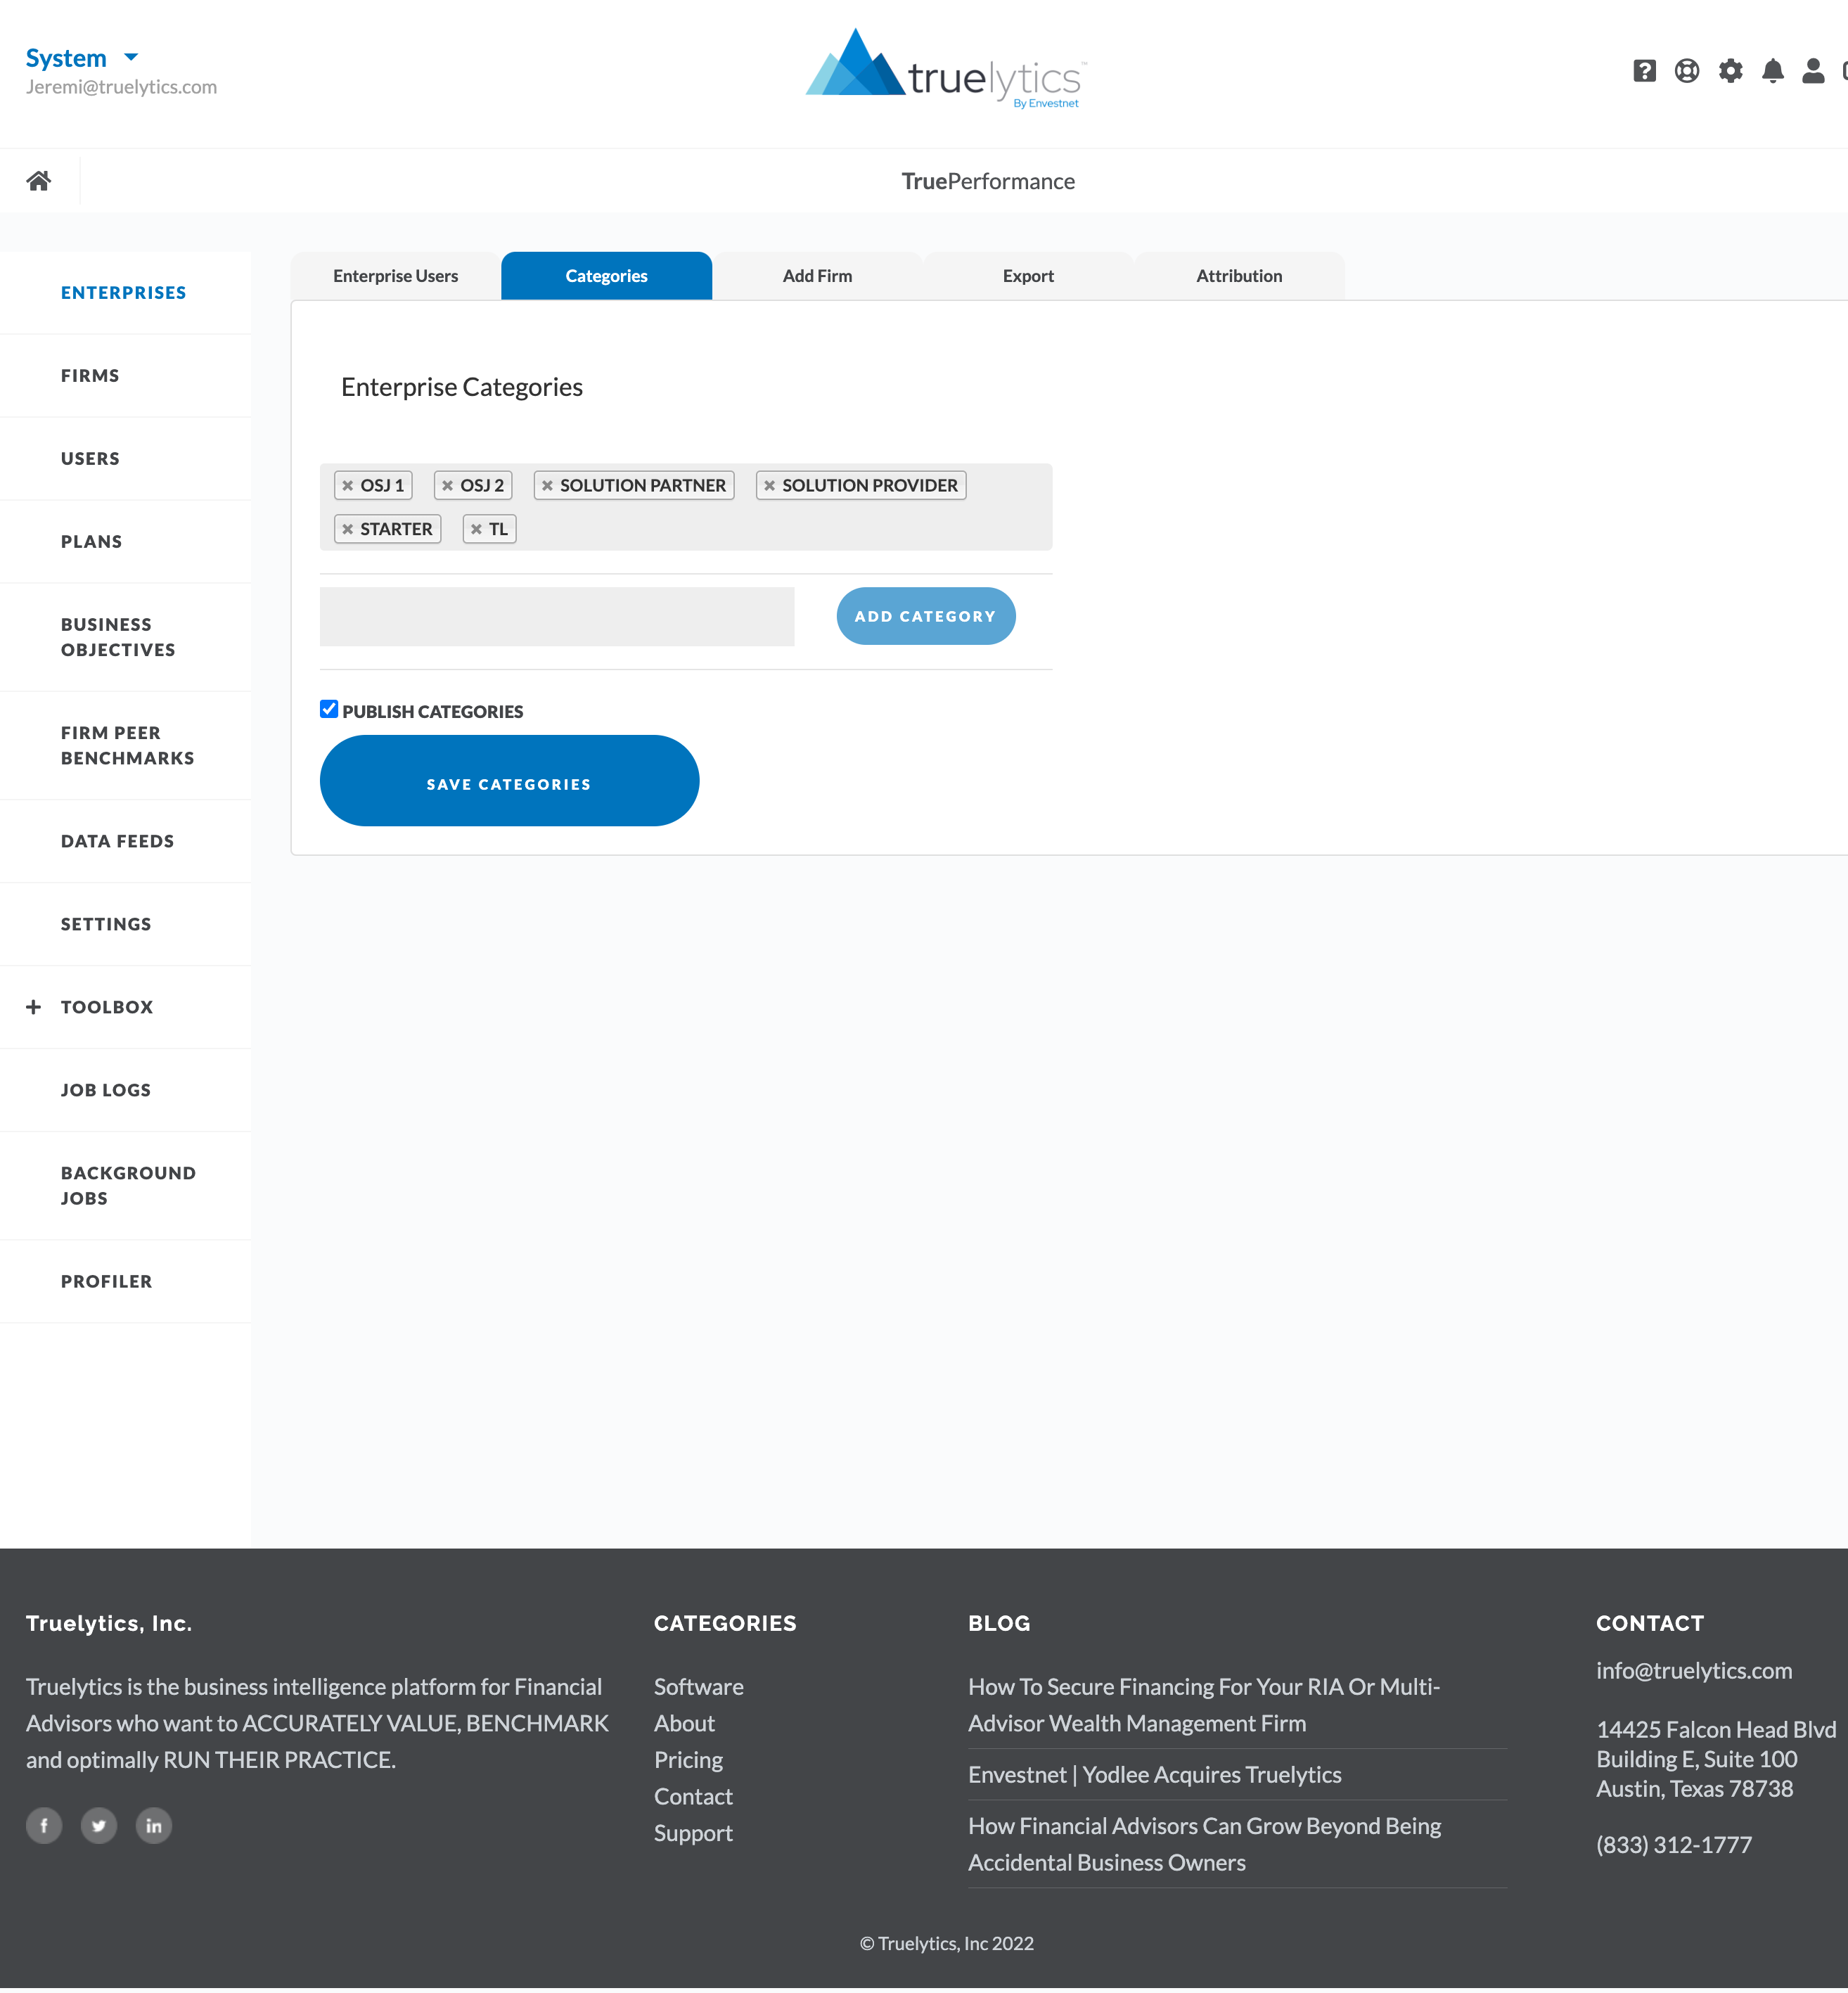Go to the home icon
Screen dimensions: 1848x1993
point(39,181)
